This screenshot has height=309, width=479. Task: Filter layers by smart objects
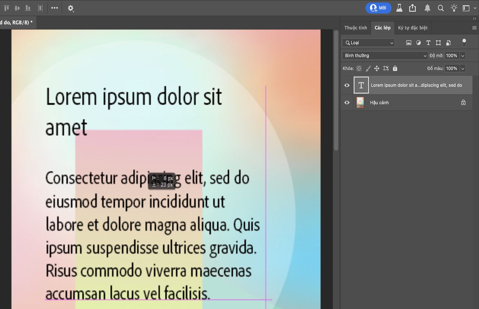(x=448, y=43)
